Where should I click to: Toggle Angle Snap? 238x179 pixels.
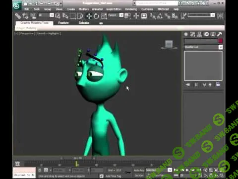[x=160, y=16]
